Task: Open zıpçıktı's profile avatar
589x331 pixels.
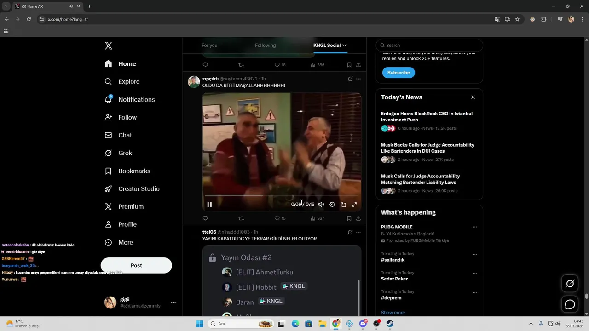Action: coord(194,82)
